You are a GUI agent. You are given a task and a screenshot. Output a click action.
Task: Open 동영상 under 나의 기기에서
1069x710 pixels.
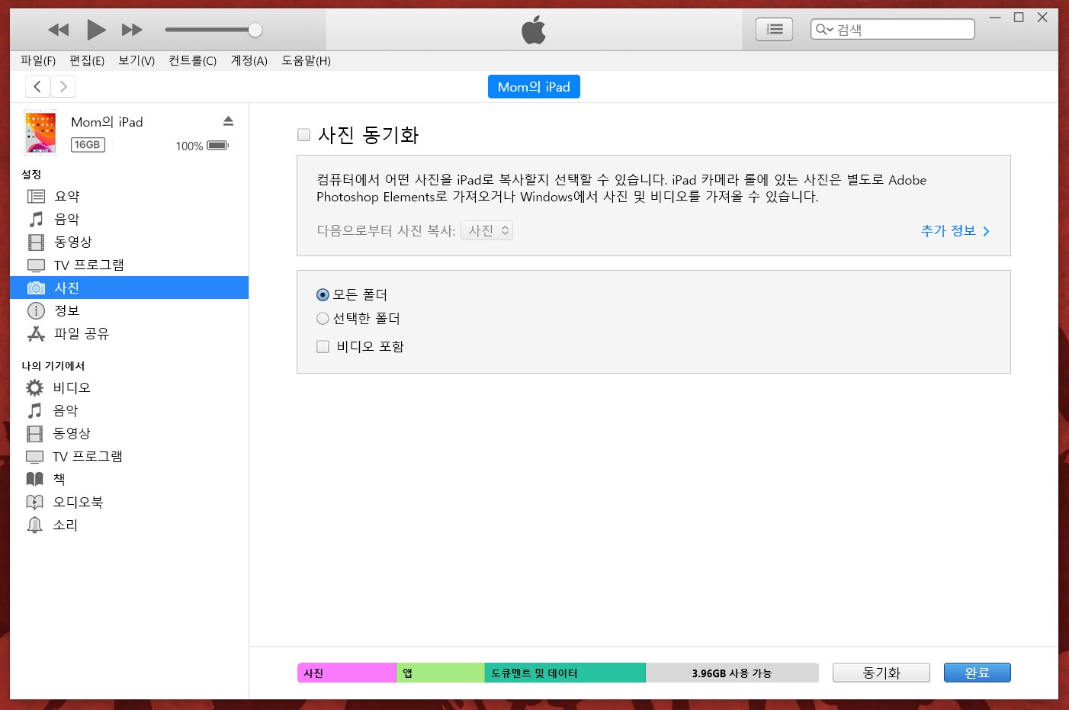129,433
